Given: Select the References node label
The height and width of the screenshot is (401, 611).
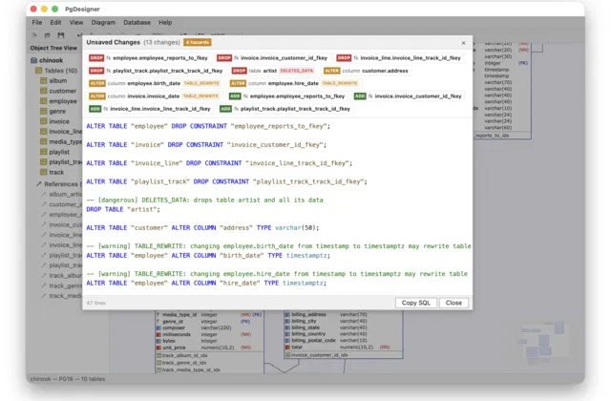Looking at the screenshot, I should (x=62, y=183).
